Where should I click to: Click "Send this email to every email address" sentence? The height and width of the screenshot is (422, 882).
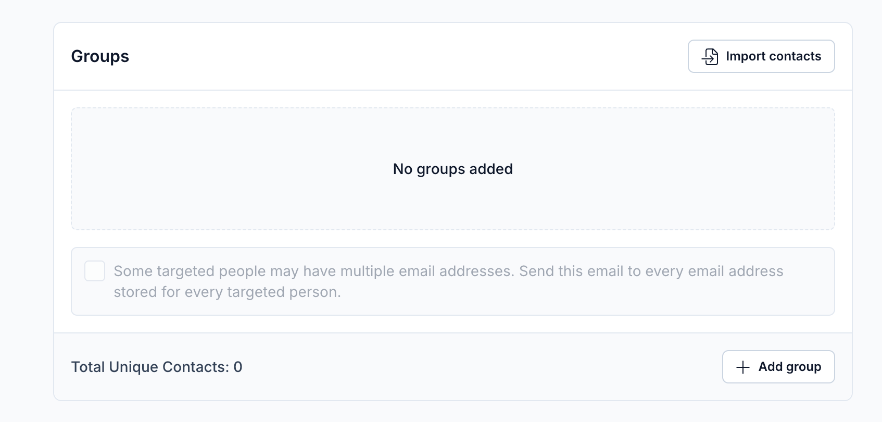pos(651,271)
